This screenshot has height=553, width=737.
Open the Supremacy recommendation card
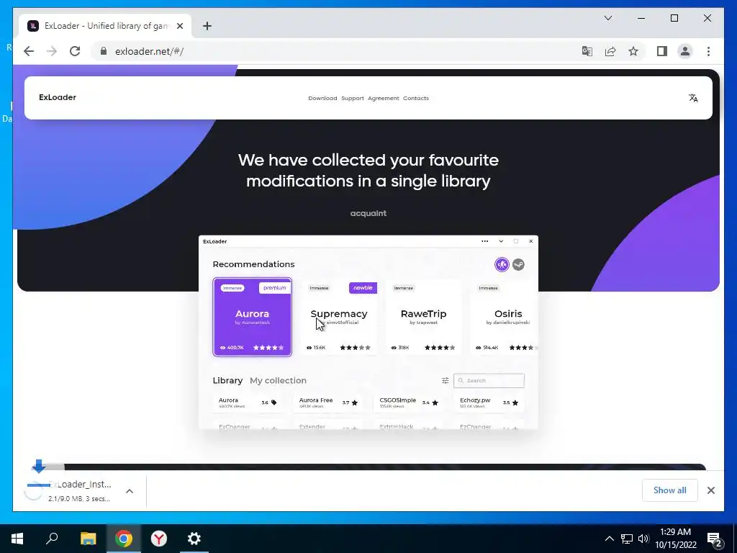(339, 317)
